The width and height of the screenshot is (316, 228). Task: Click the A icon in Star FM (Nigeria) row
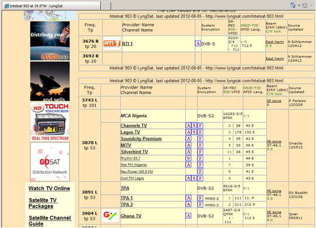188,165
